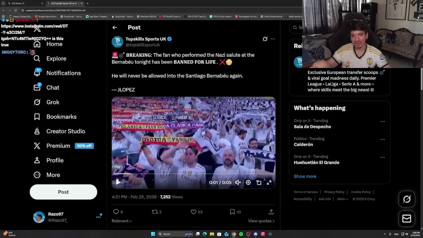Open View quotes

261,221
